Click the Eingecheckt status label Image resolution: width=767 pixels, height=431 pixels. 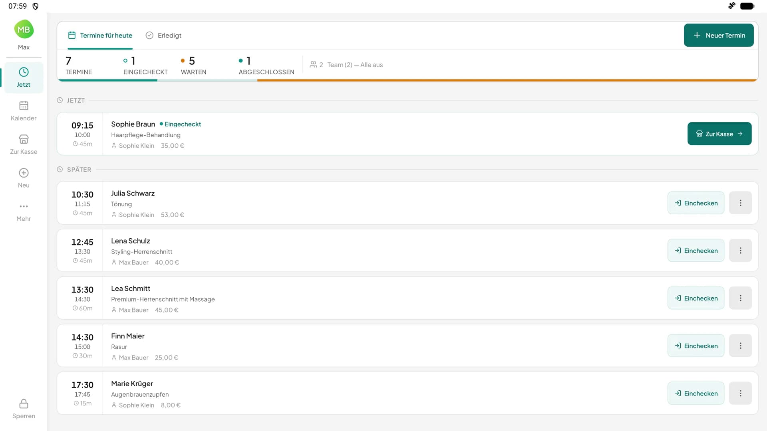pos(180,124)
